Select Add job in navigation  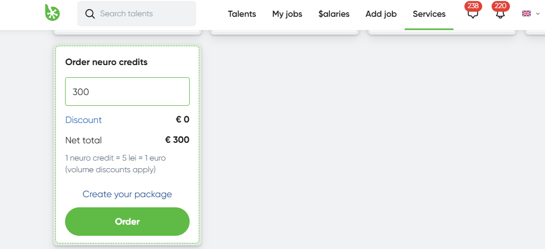click(x=381, y=14)
